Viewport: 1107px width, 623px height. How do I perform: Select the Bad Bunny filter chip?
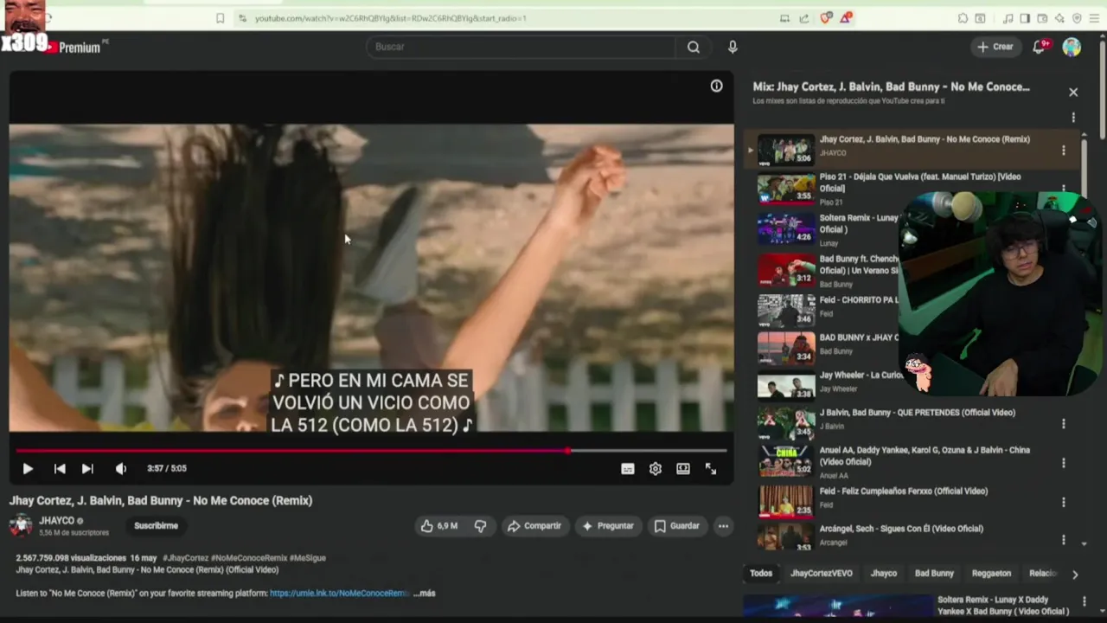tap(934, 573)
